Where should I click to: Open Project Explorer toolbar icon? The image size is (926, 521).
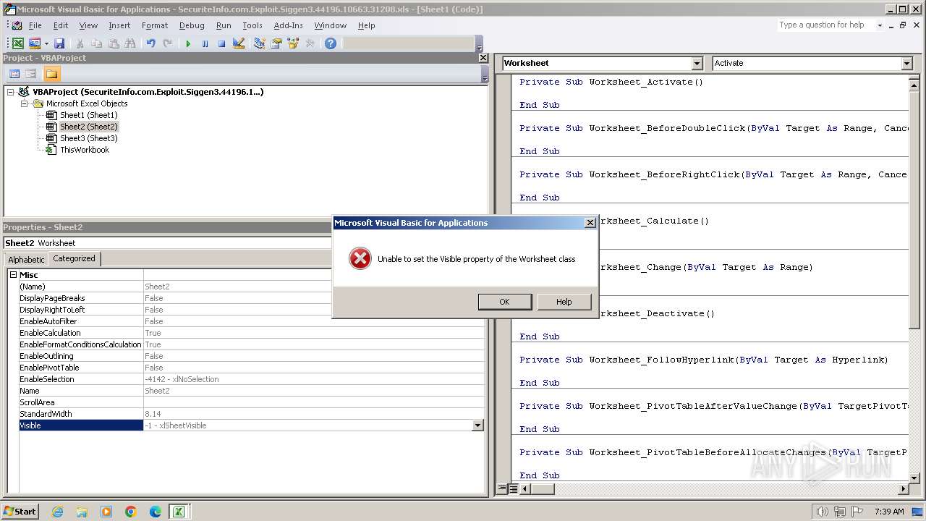[259, 43]
